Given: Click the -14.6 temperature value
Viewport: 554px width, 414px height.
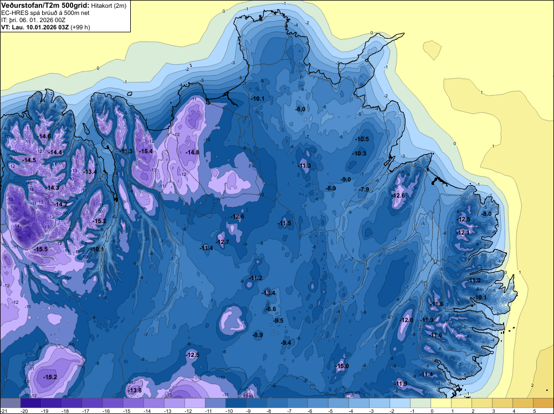Looking at the screenshot, I should (44, 136).
